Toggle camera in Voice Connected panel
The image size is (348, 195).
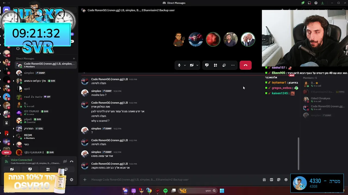click(x=12, y=169)
